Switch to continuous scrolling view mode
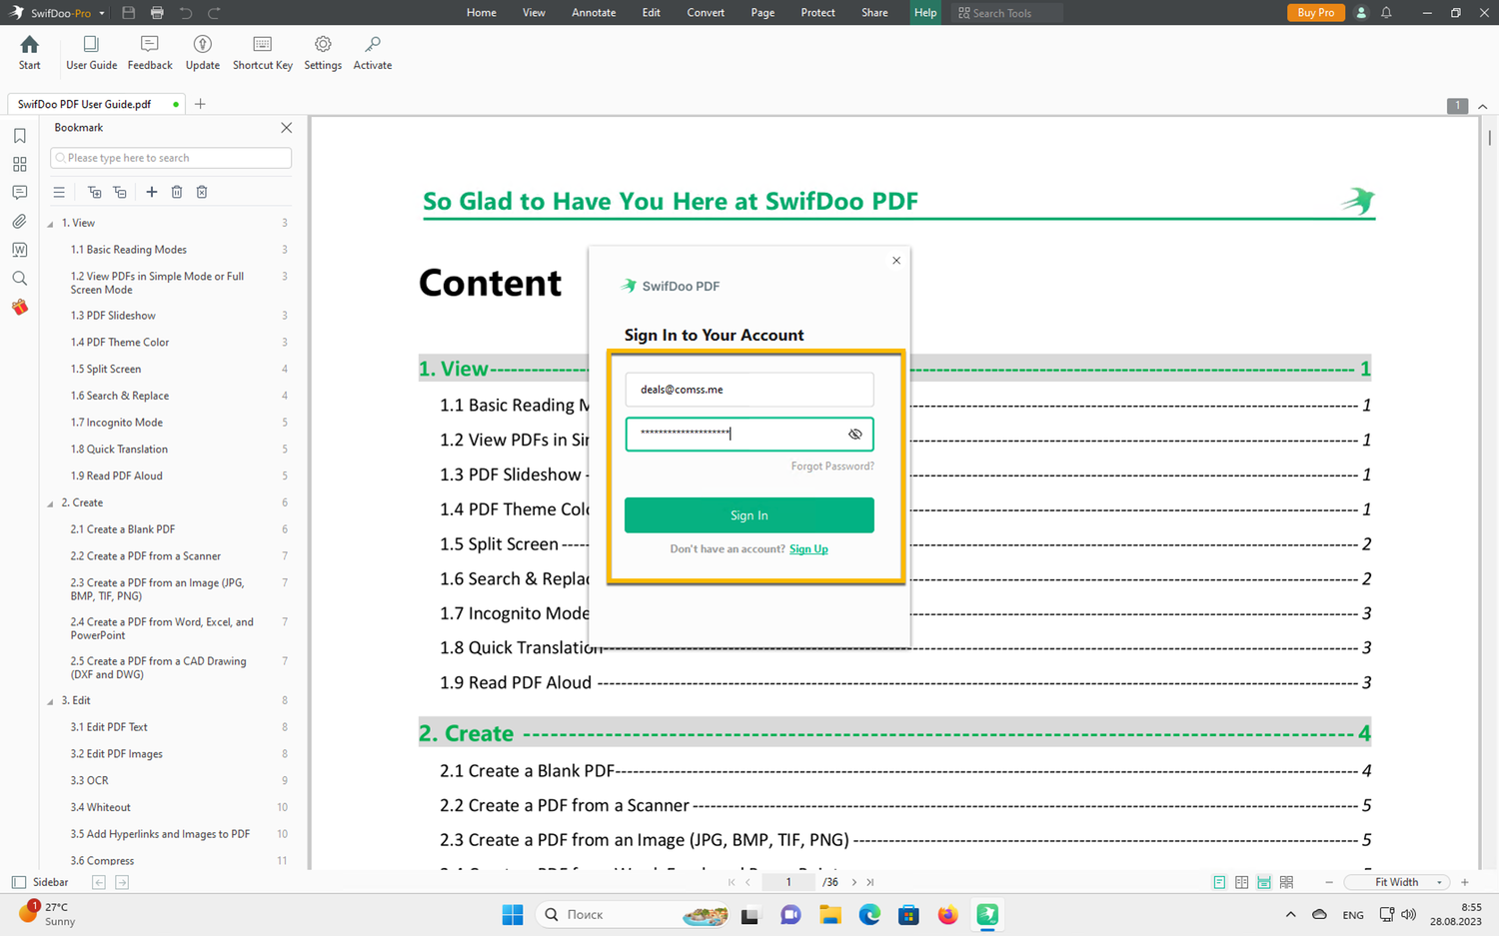1499x936 pixels. click(x=1264, y=882)
